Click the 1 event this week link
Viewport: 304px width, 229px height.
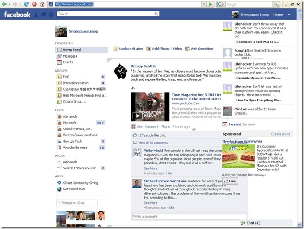[x=242, y=124]
